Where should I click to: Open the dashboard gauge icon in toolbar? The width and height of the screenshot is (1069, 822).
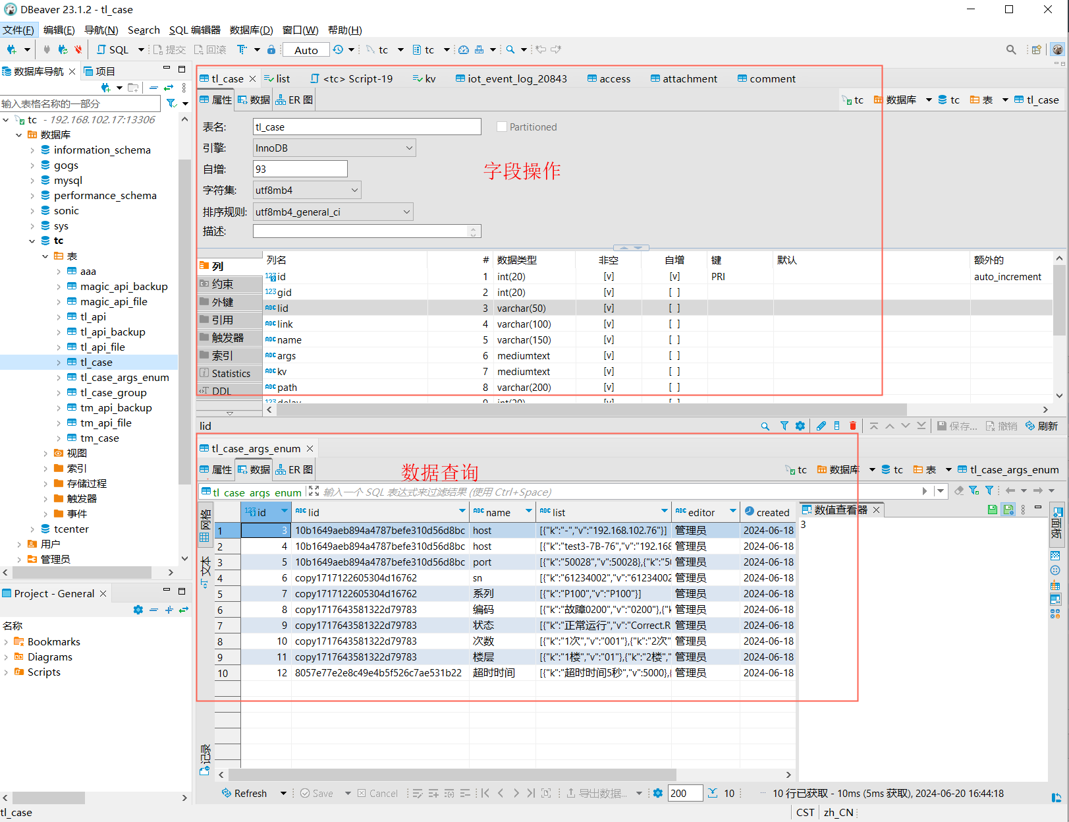pyautogui.click(x=464, y=49)
